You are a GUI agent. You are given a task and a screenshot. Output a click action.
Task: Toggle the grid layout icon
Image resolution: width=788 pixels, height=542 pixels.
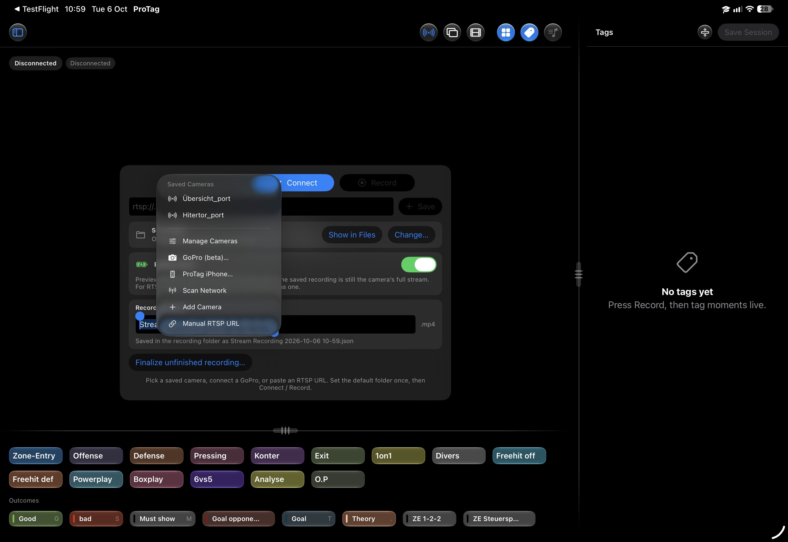(506, 32)
